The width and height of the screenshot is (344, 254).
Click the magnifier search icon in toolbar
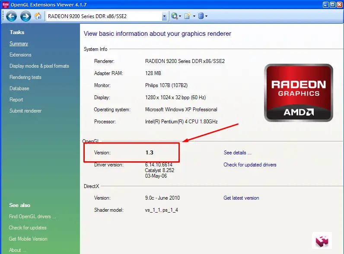tap(175, 16)
